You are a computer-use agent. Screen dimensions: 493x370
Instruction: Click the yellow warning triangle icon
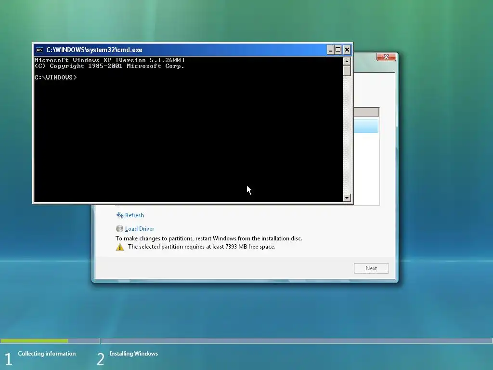click(x=120, y=247)
